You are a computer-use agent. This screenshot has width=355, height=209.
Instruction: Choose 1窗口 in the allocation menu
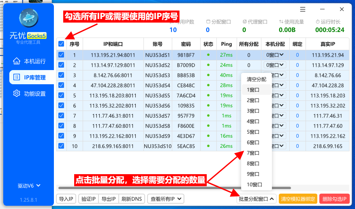click(256, 90)
